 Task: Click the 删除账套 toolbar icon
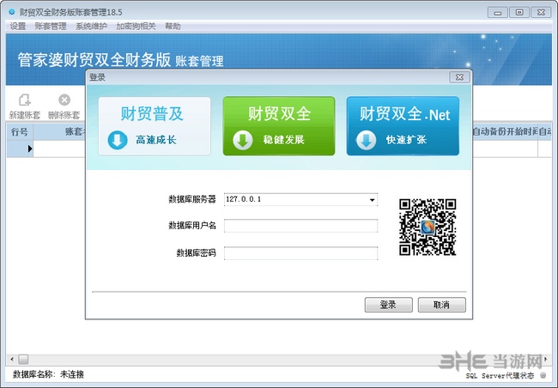64,100
